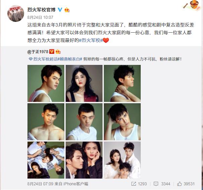Open the @于正1978 user link
The width and height of the screenshot is (203, 190).
[x=38, y=52]
